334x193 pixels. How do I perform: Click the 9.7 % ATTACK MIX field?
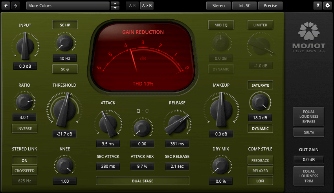142,166
